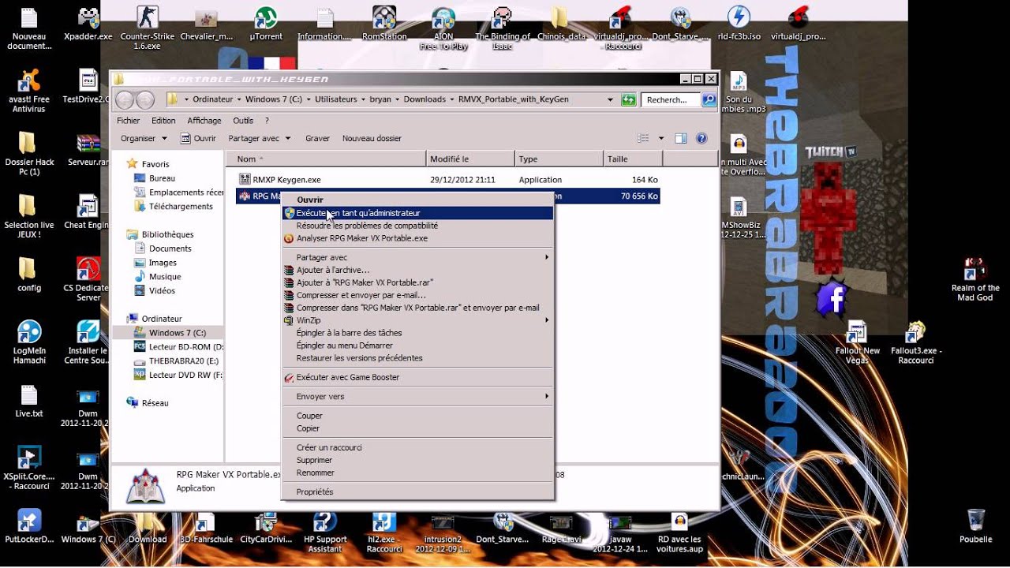Open the Fichier menu
The width and height of the screenshot is (1010, 568).
click(x=128, y=121)
